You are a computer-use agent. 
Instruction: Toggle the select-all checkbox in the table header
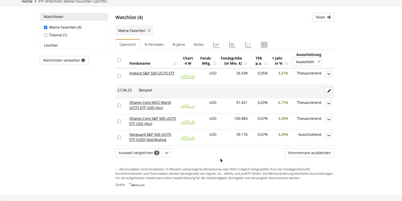tap(119, 60)
